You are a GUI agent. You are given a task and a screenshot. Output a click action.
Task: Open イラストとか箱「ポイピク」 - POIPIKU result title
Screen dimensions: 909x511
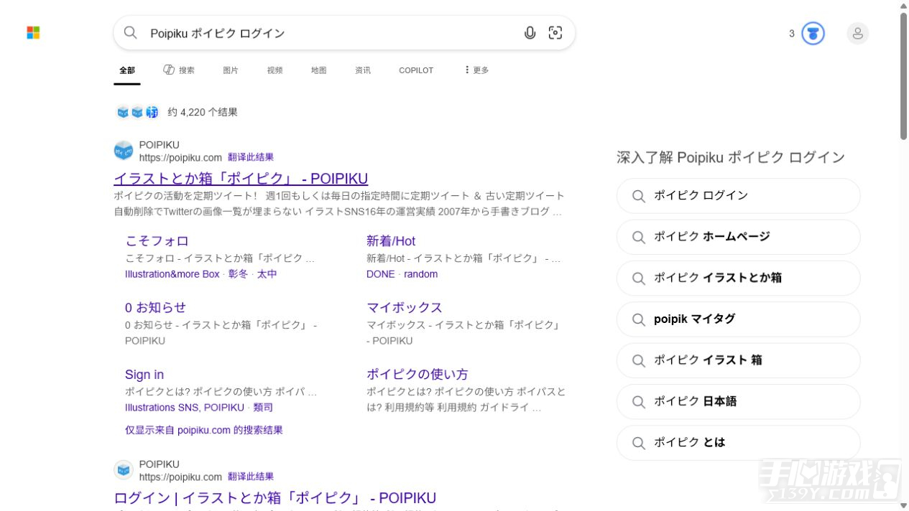click(241, 179)
